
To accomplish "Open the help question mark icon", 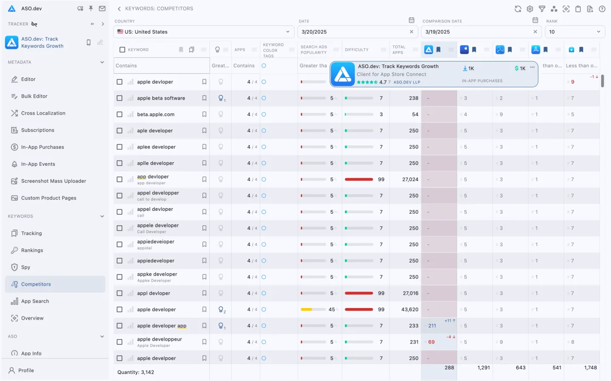I will (x=602, y=8).
